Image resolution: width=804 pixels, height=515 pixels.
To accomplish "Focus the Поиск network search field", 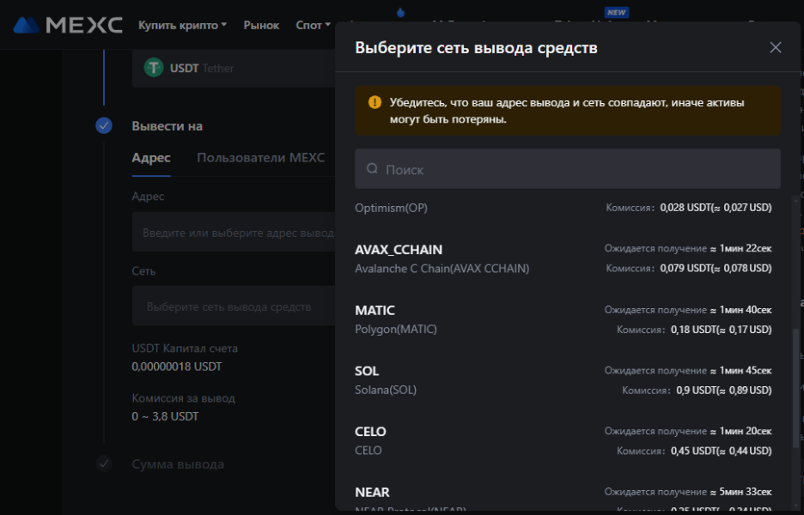I will (x=567, y=169).
